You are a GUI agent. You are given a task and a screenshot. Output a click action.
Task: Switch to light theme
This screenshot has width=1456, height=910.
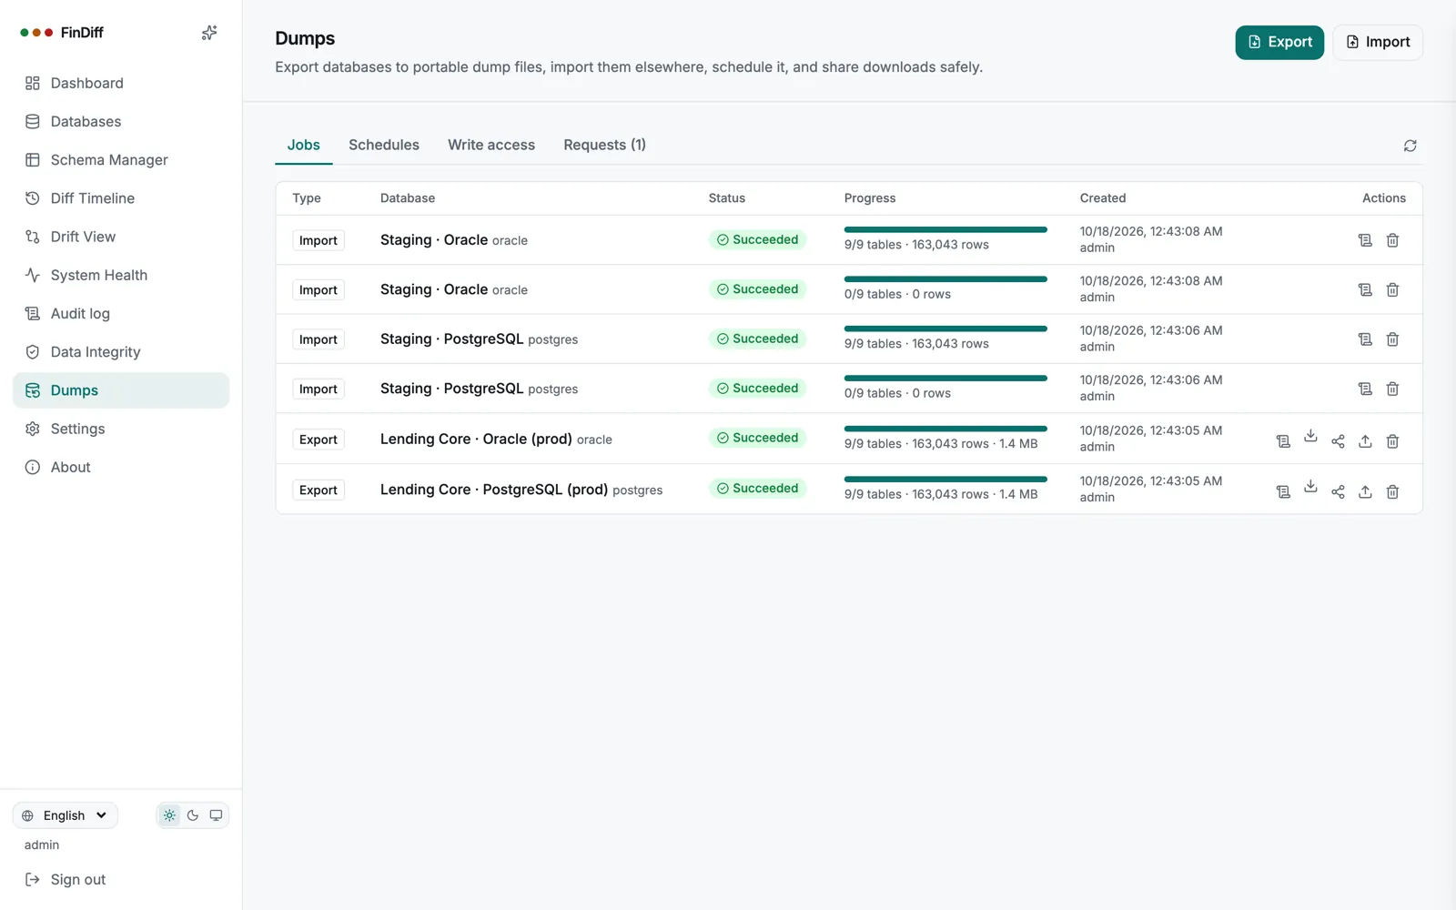click(169, 815)
